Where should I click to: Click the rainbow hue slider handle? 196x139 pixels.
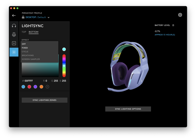point(64,66)
